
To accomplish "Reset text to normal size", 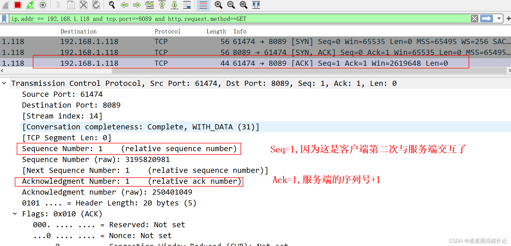I will point(244,5).
